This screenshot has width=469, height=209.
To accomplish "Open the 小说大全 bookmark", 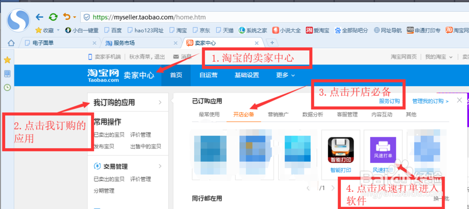I will pos(287,30).
